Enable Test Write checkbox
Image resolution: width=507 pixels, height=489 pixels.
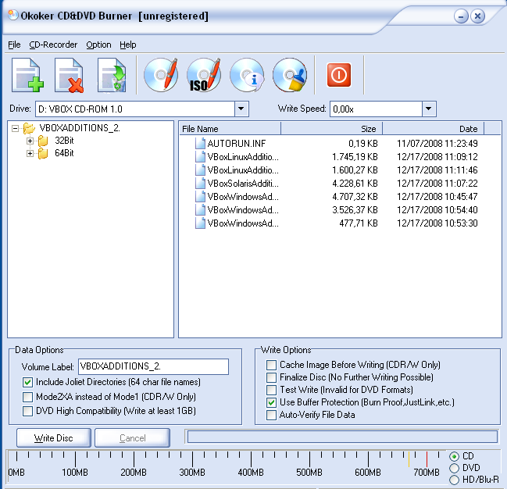(x=271, y=390)
